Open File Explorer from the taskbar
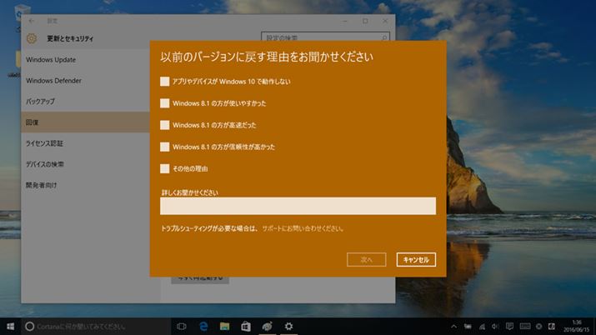596x335 pixels. pyautogui.click(x=224, y=327)
